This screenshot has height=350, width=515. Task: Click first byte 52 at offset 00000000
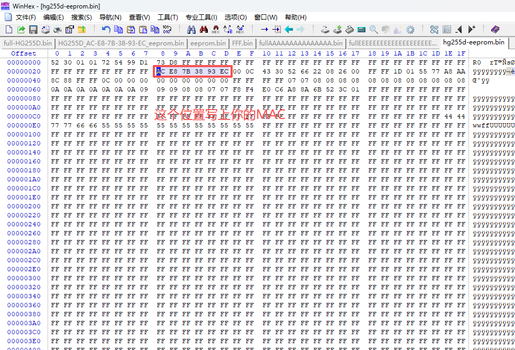click(55, 62)
